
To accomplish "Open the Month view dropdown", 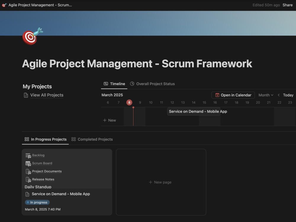I will [266, 95].
